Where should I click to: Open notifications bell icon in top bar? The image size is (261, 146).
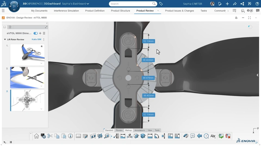(x=220, y=4)
